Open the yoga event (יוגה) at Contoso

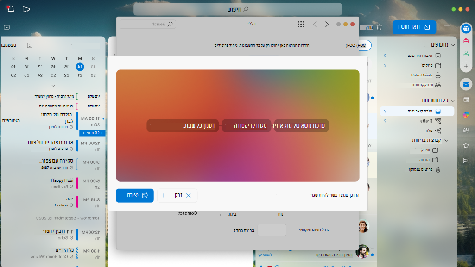[x=70, y=199]
